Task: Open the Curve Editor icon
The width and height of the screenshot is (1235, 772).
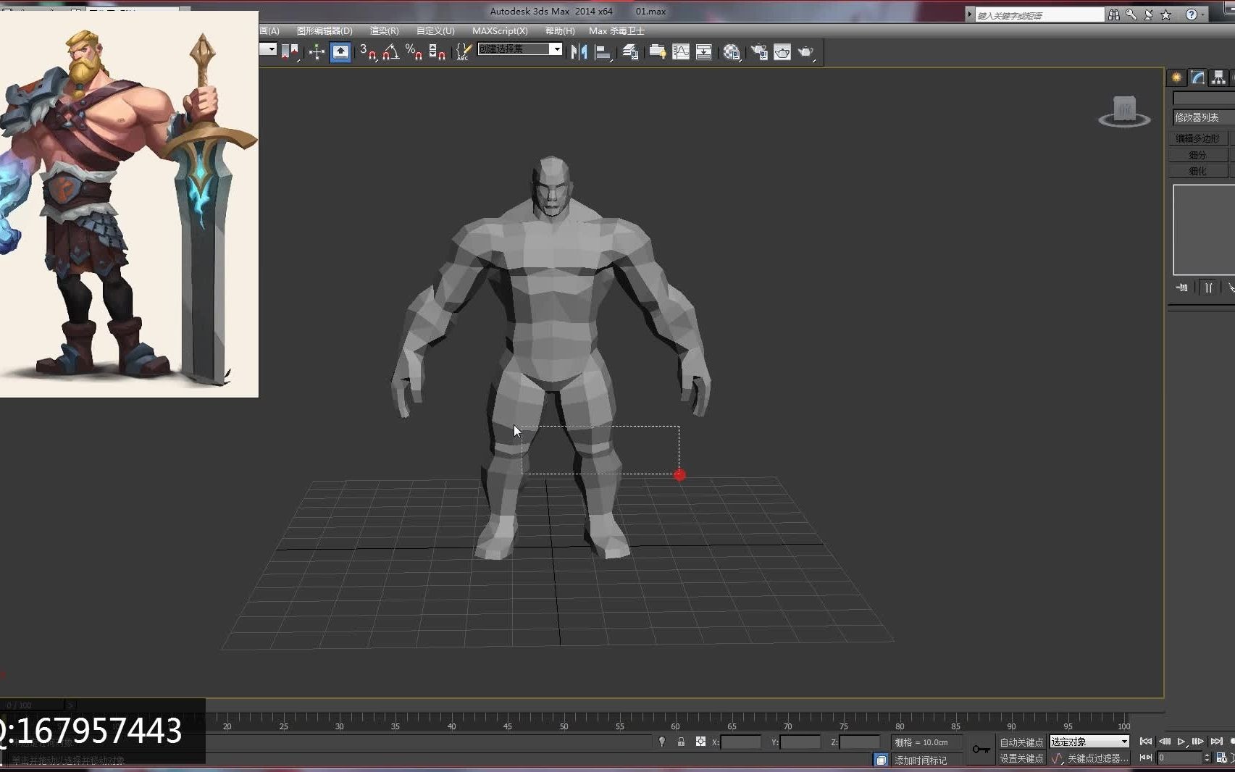Action: tap(681, 51)
